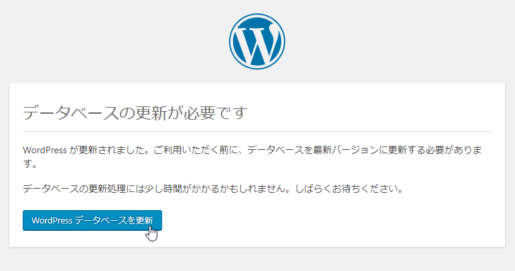
Task: Click the horizontal divider under the heading
Action: click(x=257, y=130)
